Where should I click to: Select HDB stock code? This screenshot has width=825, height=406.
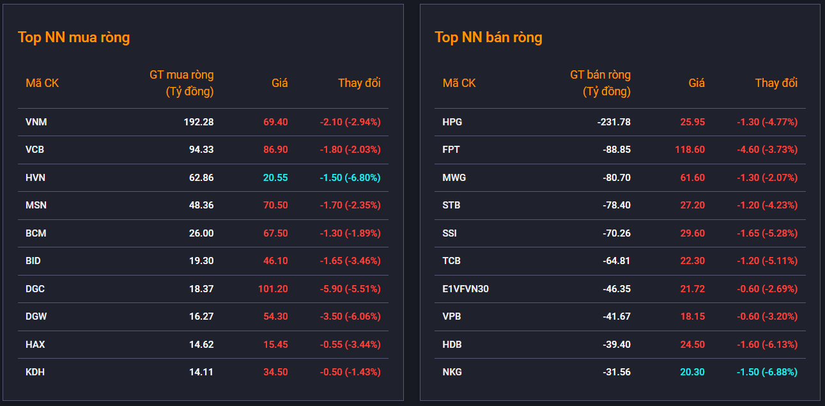(452, 345)
